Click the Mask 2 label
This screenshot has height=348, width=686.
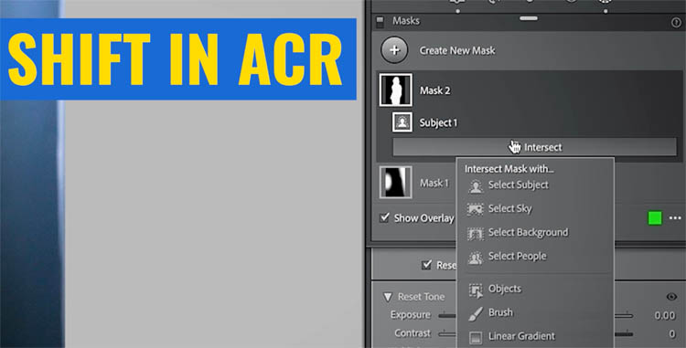(434, 90)
